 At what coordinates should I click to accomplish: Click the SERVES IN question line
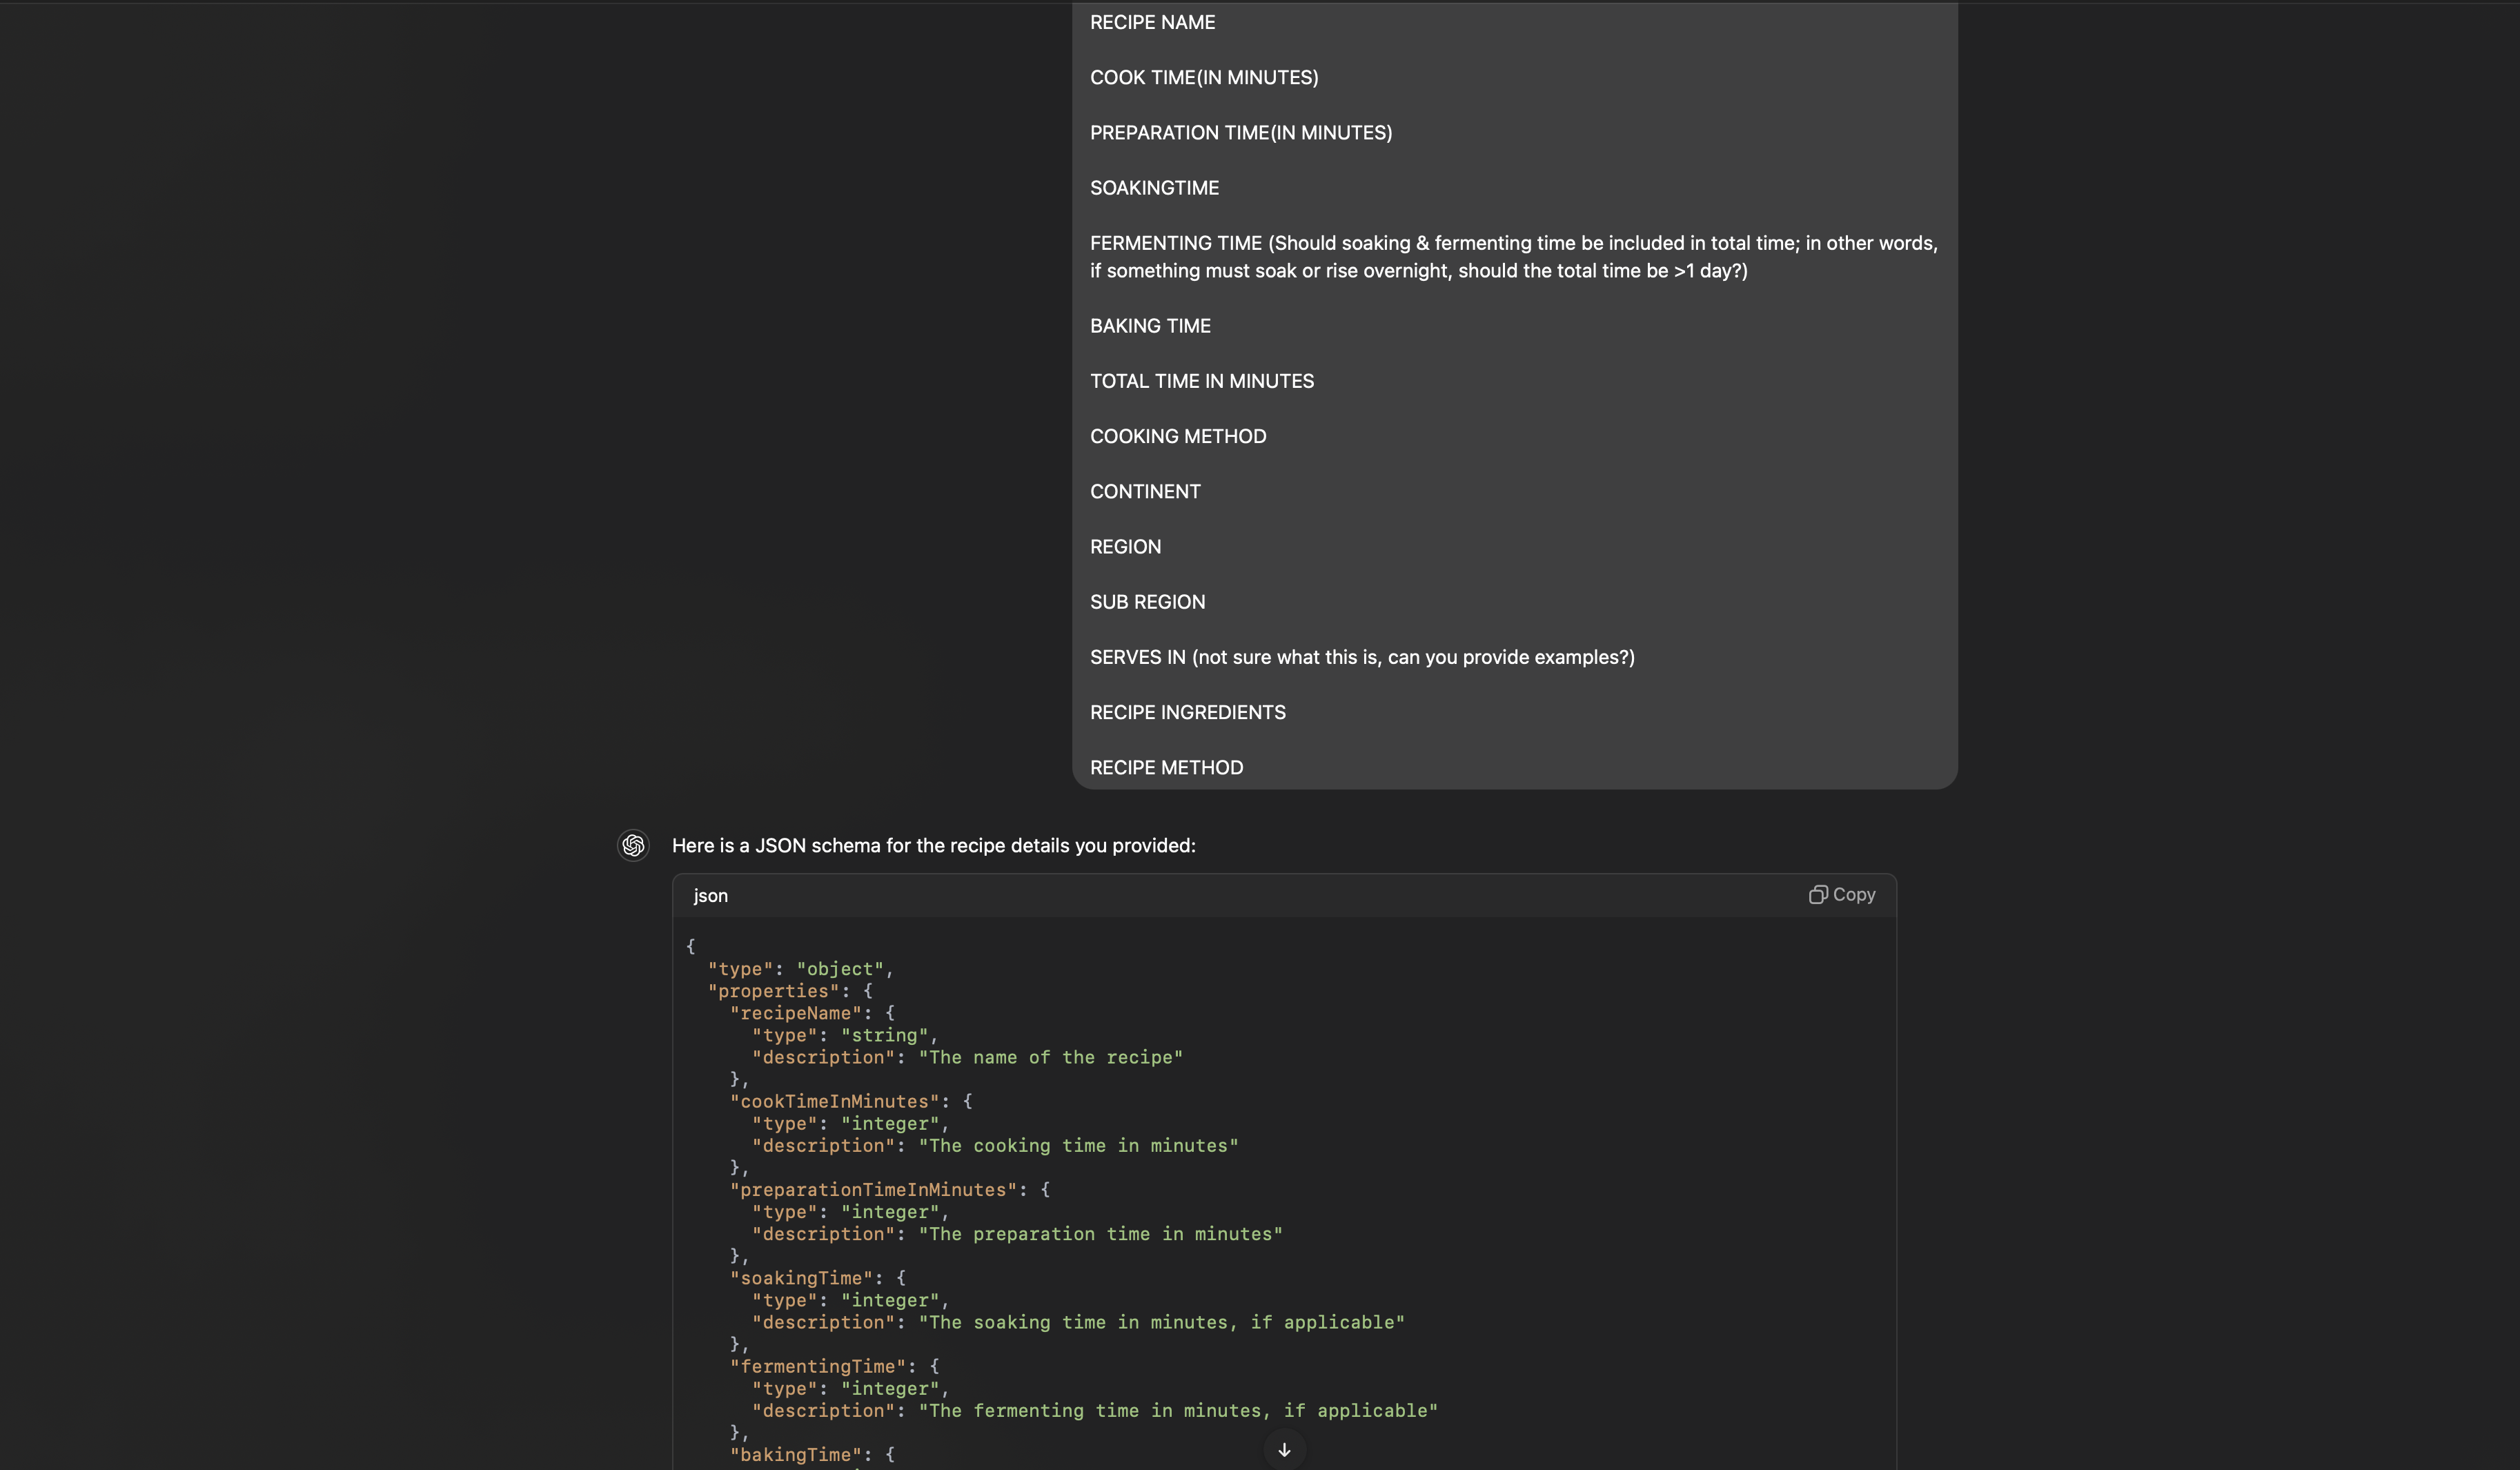pos(1362,657)
